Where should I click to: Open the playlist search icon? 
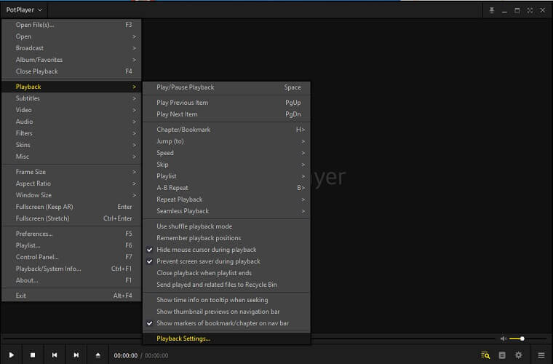[x=485, y=355]
